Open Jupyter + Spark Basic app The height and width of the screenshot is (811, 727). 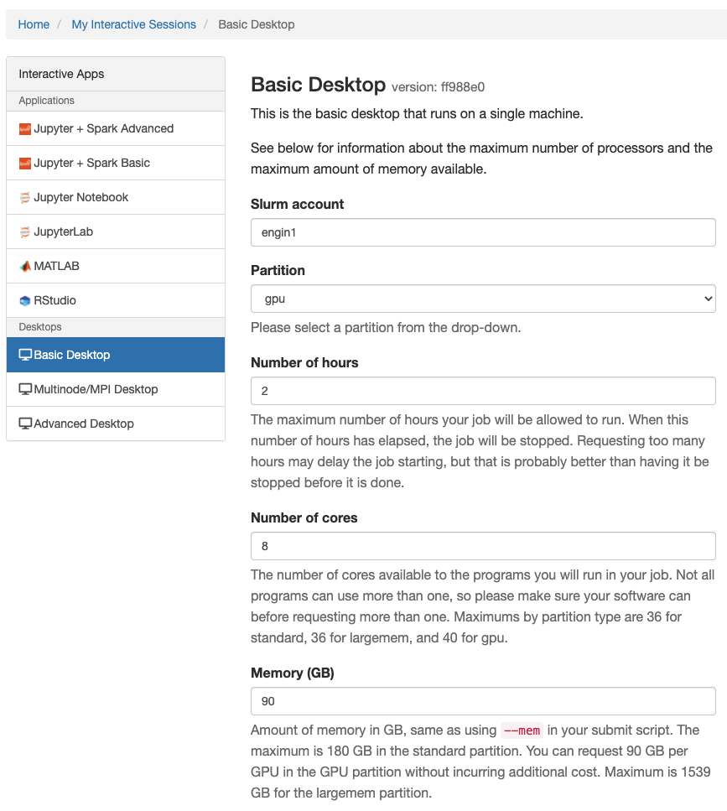pyautogui.click(x=116, y=163)
